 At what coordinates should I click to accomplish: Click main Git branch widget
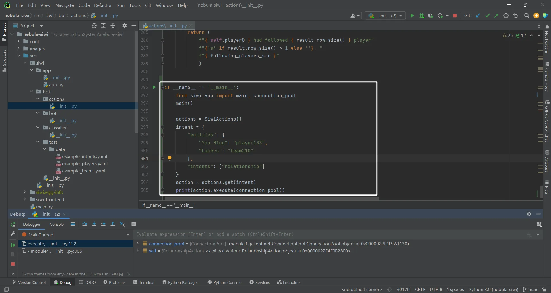tap(531, 289)
